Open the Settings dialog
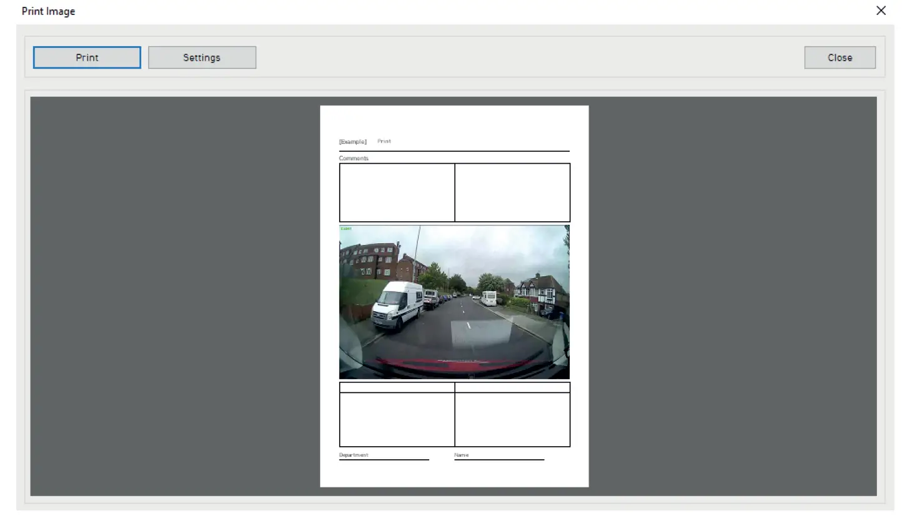Viewport: 902px width, 518px height. (201, 57)
